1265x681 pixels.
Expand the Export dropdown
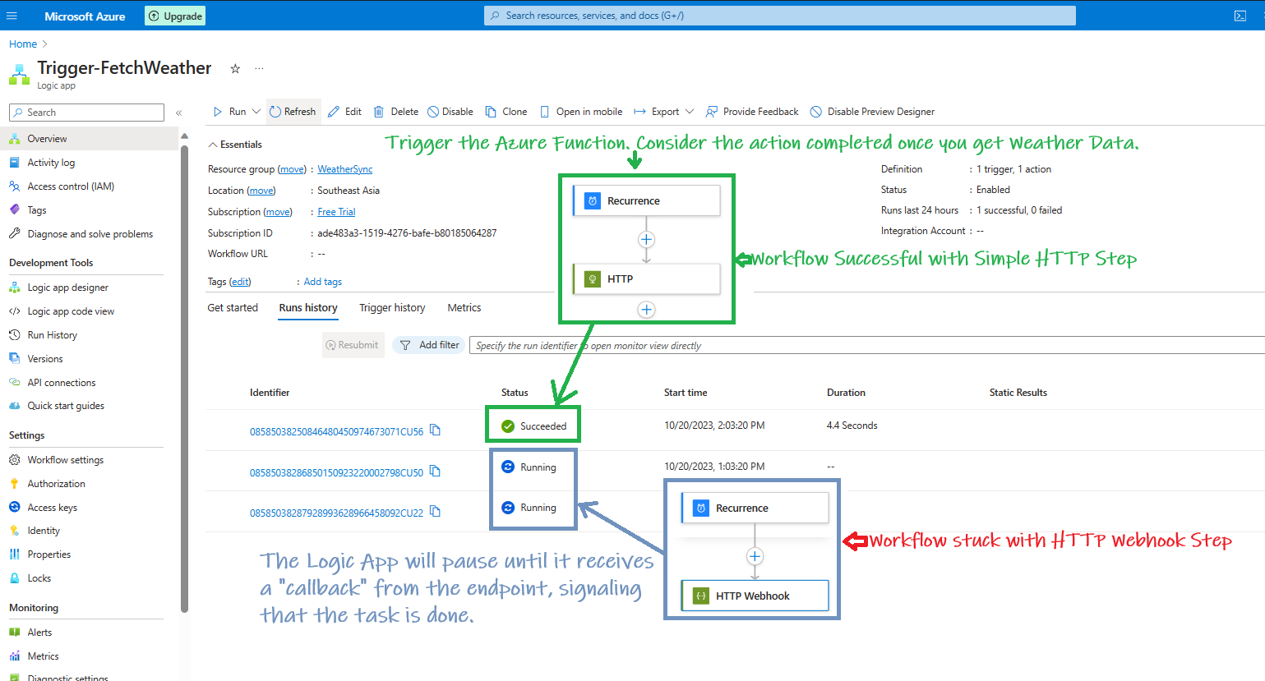(690, 112)
